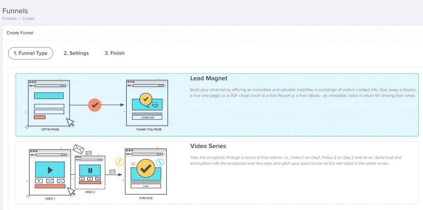Viewport: 423px width, 210px height.
Task: Click the play button in Video 1 illustration
Action: point(50,169)
